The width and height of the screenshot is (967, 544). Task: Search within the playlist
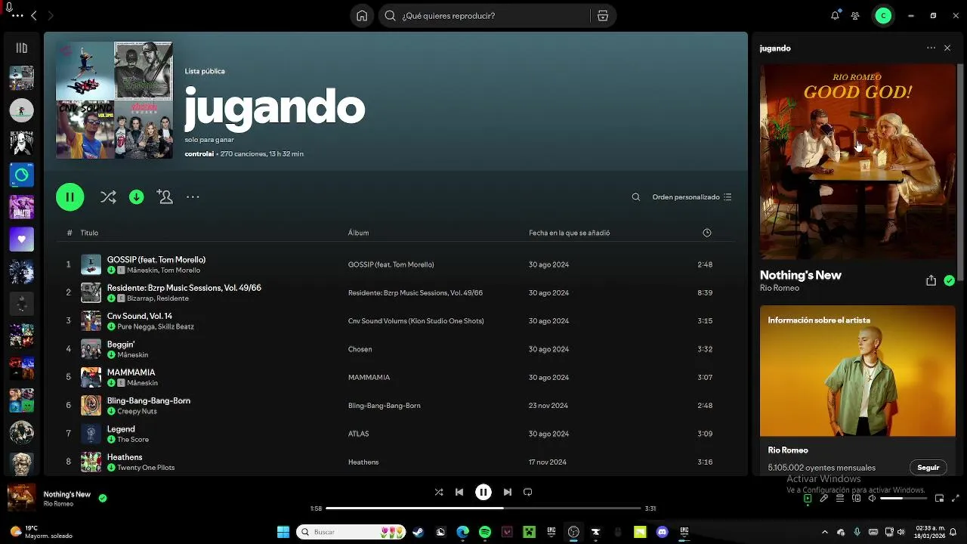coord(635,197)
